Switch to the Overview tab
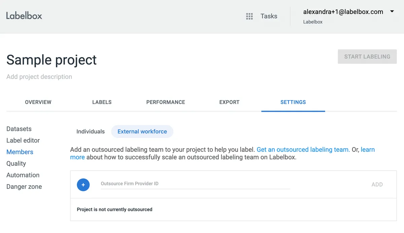 coord(38,102)
